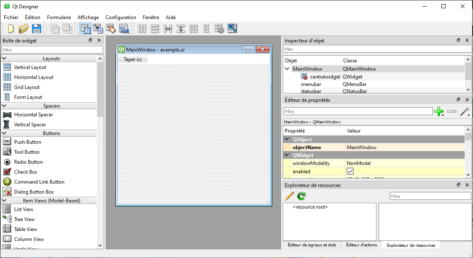Viewport: 473px width, 258px height.
Task: Open the Formulaire menu
Action: coord(59,17)
